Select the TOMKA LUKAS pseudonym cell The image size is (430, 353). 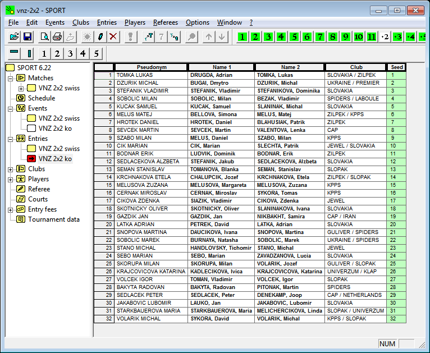tap(151, 75)
